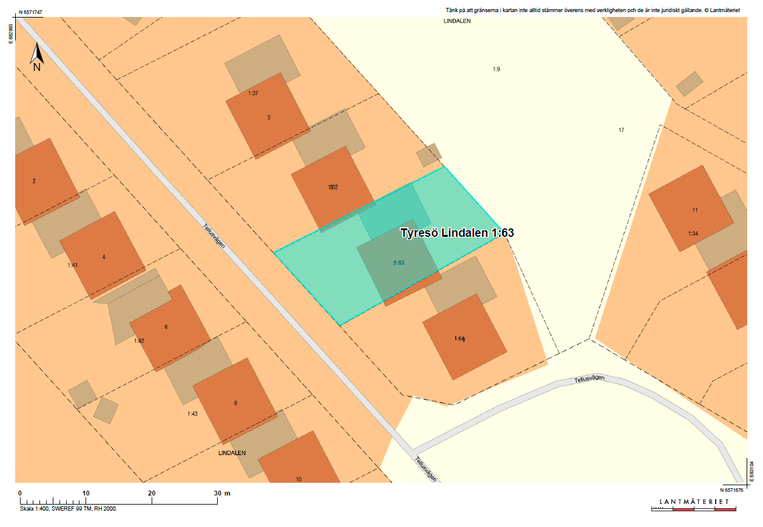Click the coordinate label 'E 663104'
763x527 pixels.
coord(751,470)
